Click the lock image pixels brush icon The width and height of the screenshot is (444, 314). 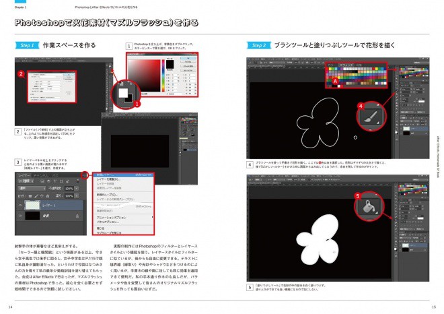point(36,195)
